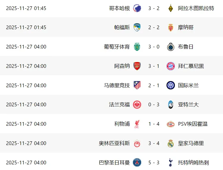Click the Arsenal cannon crest icon

(137, 66)
